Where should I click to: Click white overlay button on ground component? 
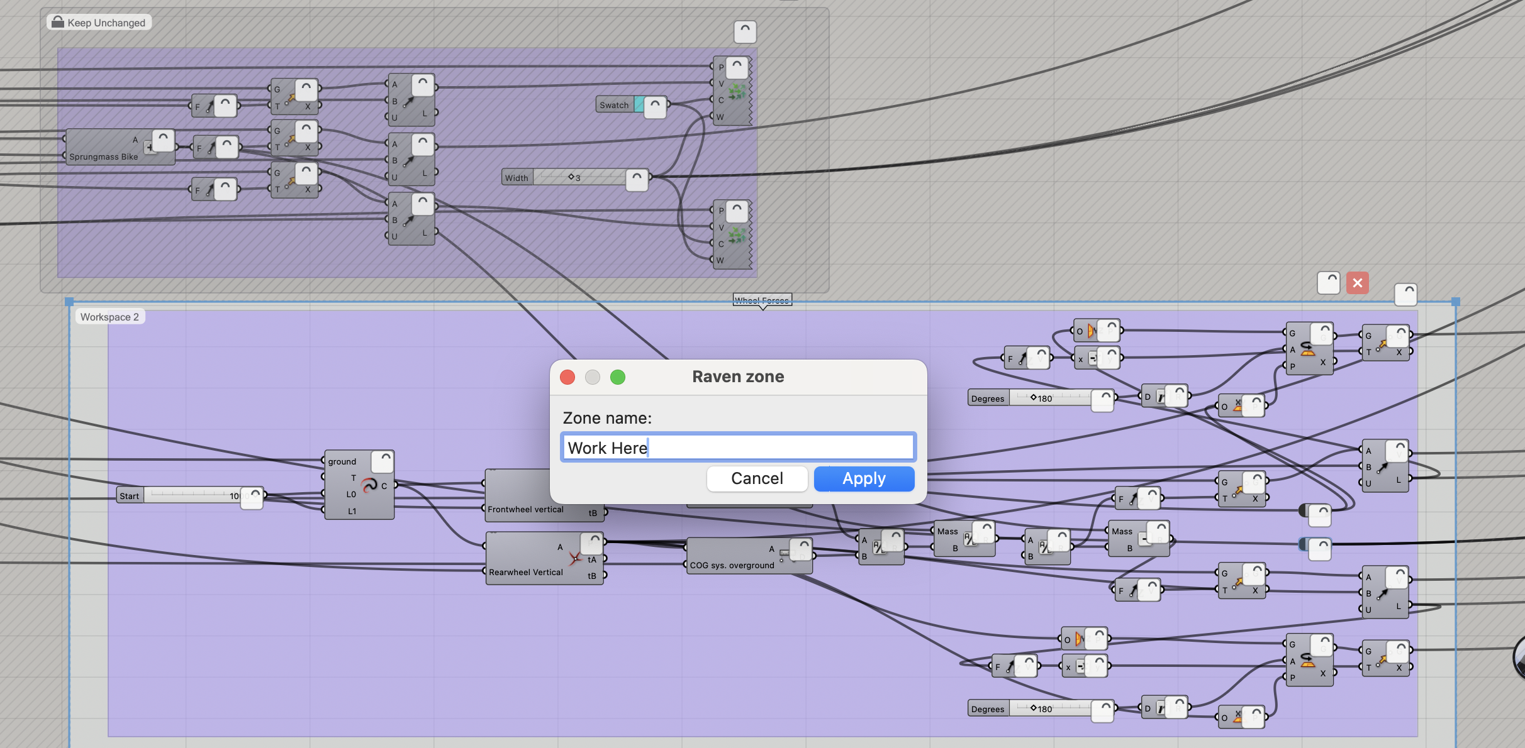pos(383,462)
